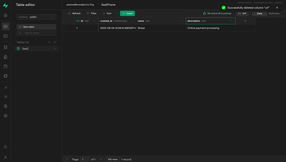Screen dimensions: 286x162
Task: Open the Table editor sidebar icon
Action: [x=5, y=26]
